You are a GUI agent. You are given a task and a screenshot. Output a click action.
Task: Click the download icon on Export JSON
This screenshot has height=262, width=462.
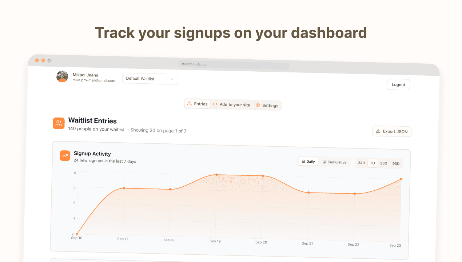pyautogui.click(x=377, y=131)
